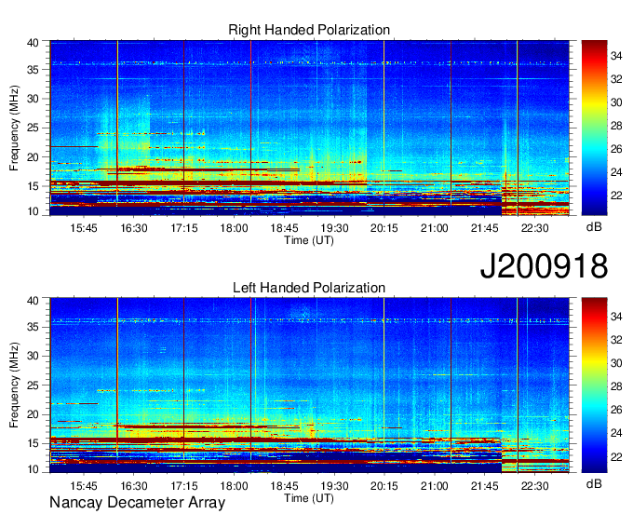The image size is (633, 514).
Task: Click the 26 dB label on Right Handed color bar
Action: [x=616, y=149]
